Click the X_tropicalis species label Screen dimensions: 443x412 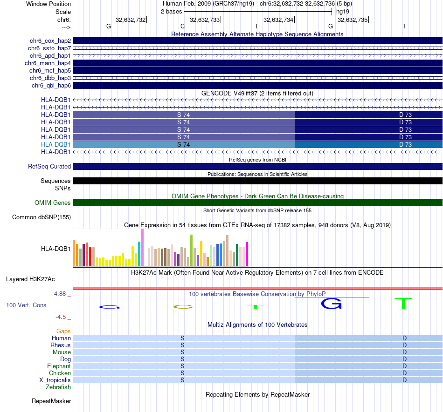[55, 380]
